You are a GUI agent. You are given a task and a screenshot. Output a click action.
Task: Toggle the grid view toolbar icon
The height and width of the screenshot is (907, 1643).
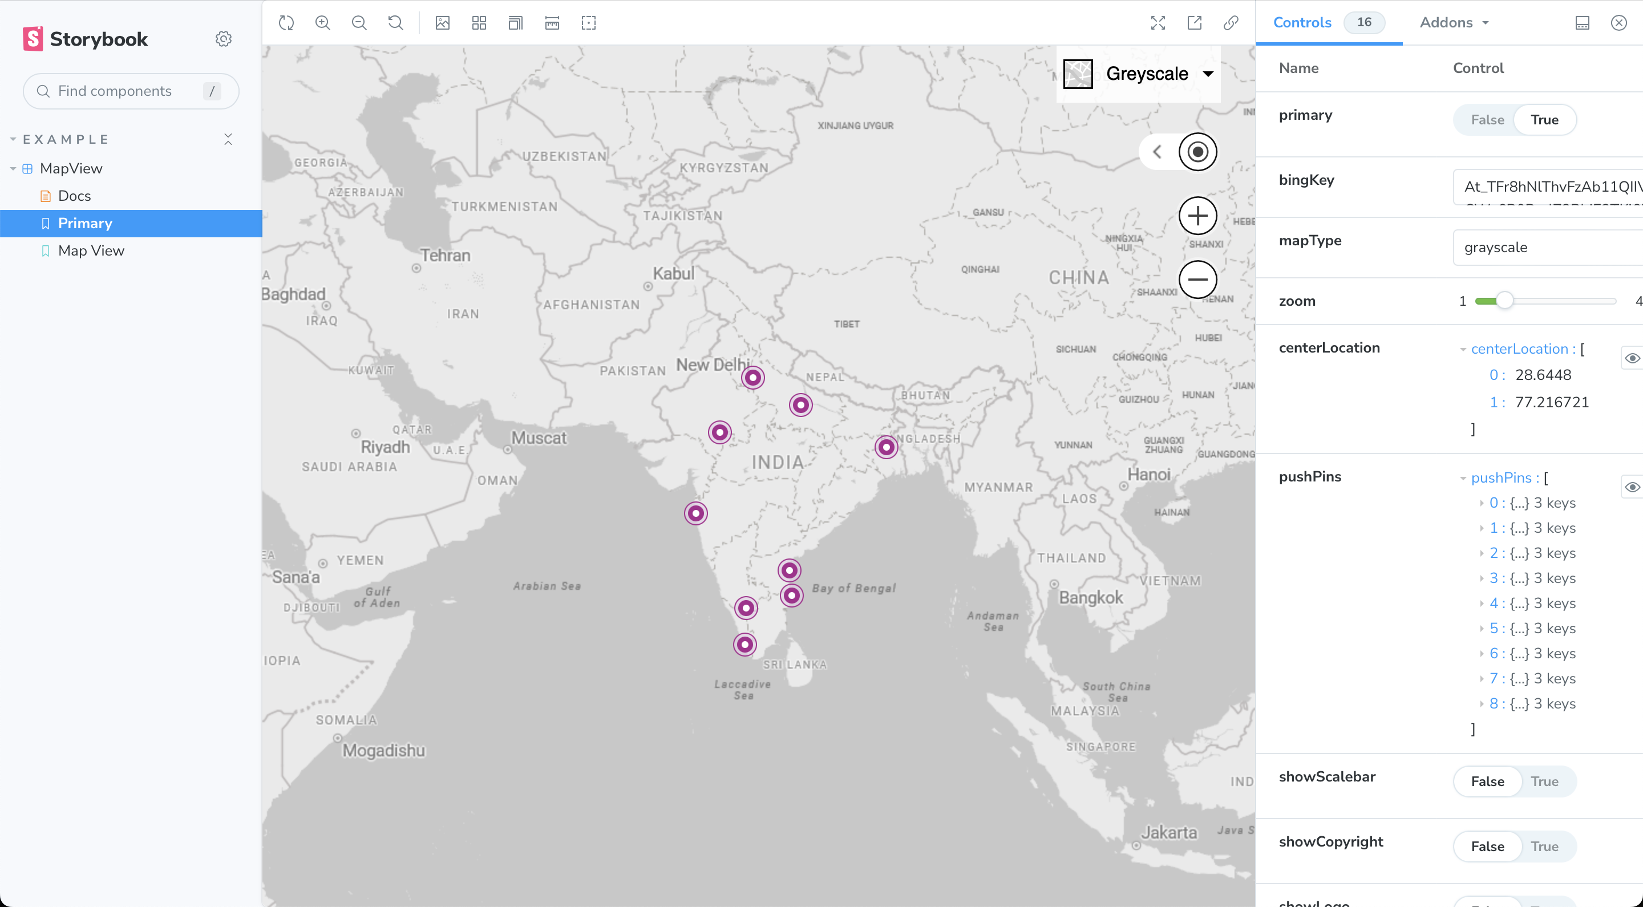pos(479,23)
